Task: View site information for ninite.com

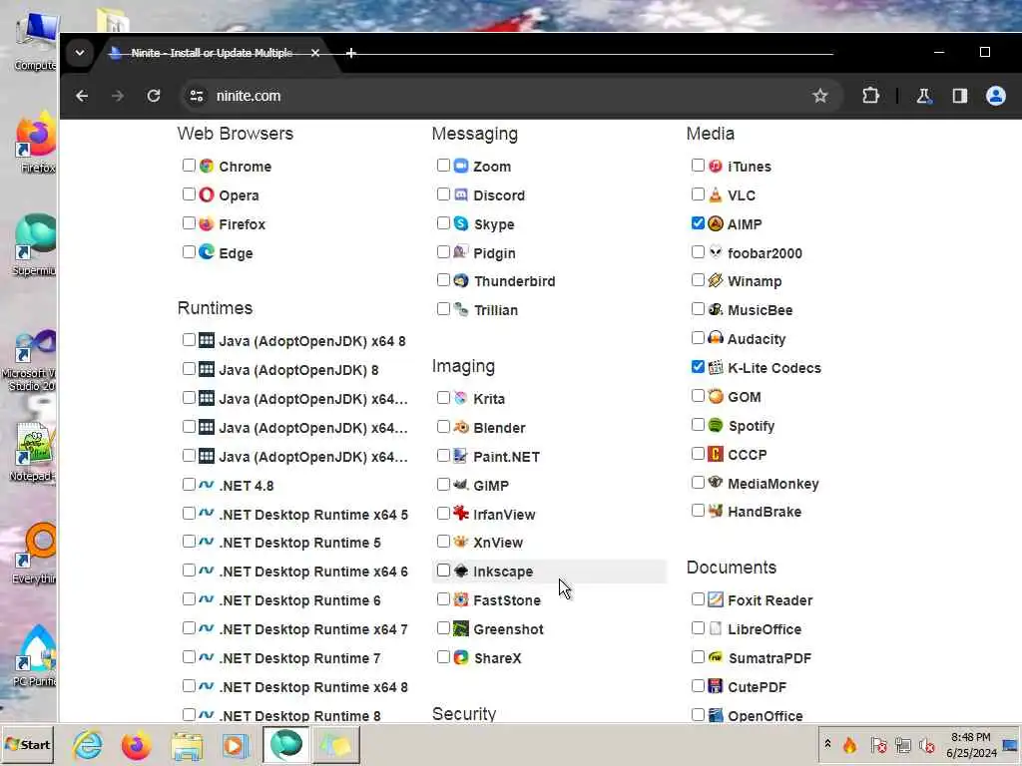Action: click(197, 96)
